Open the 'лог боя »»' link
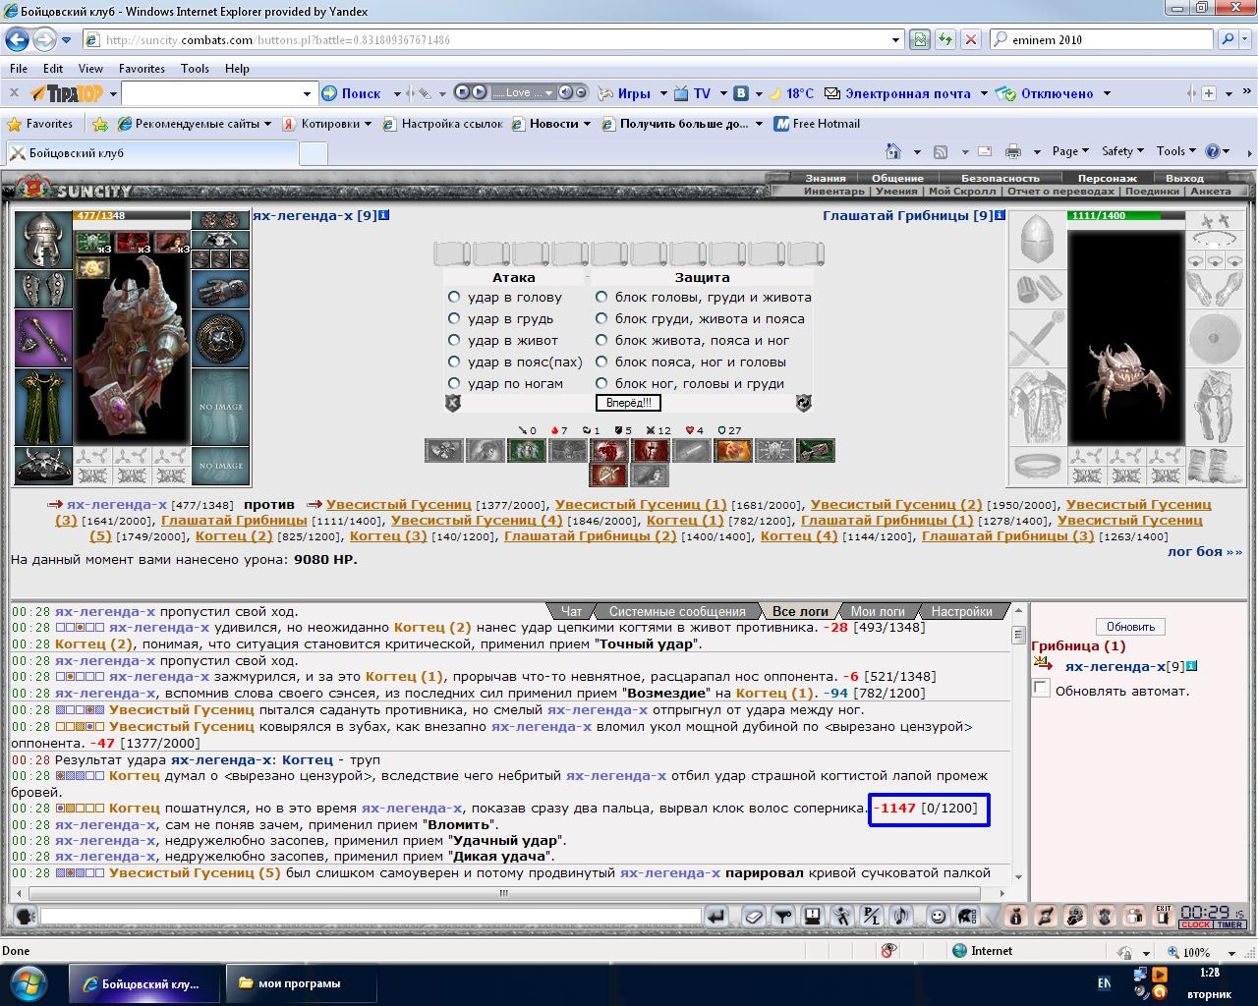 click(x=1204, y=551)
